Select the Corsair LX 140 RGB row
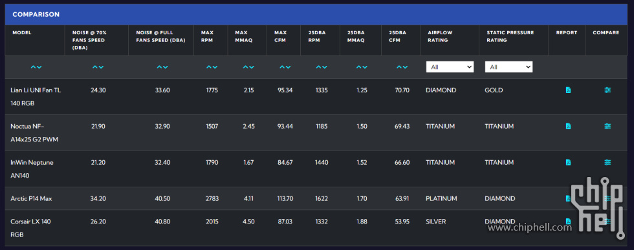 click(316, 228)
